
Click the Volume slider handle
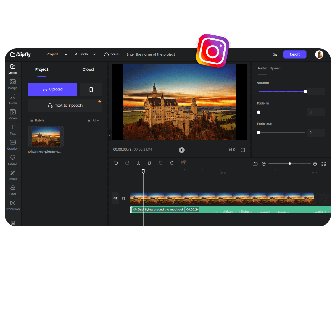pyautogui.click(x=305, y=92)
